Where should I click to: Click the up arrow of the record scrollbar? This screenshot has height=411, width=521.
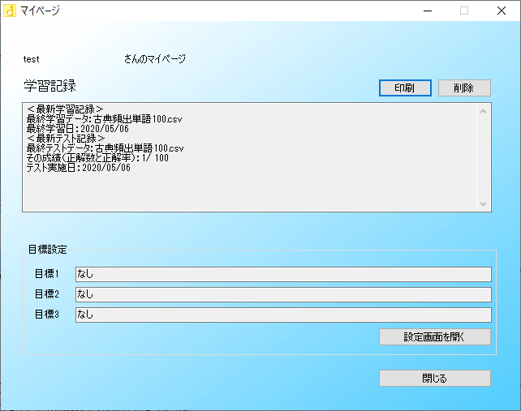coord(484,110)
